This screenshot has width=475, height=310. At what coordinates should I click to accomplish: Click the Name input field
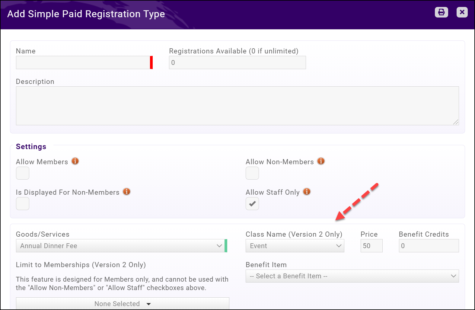[x=83, y=62]
